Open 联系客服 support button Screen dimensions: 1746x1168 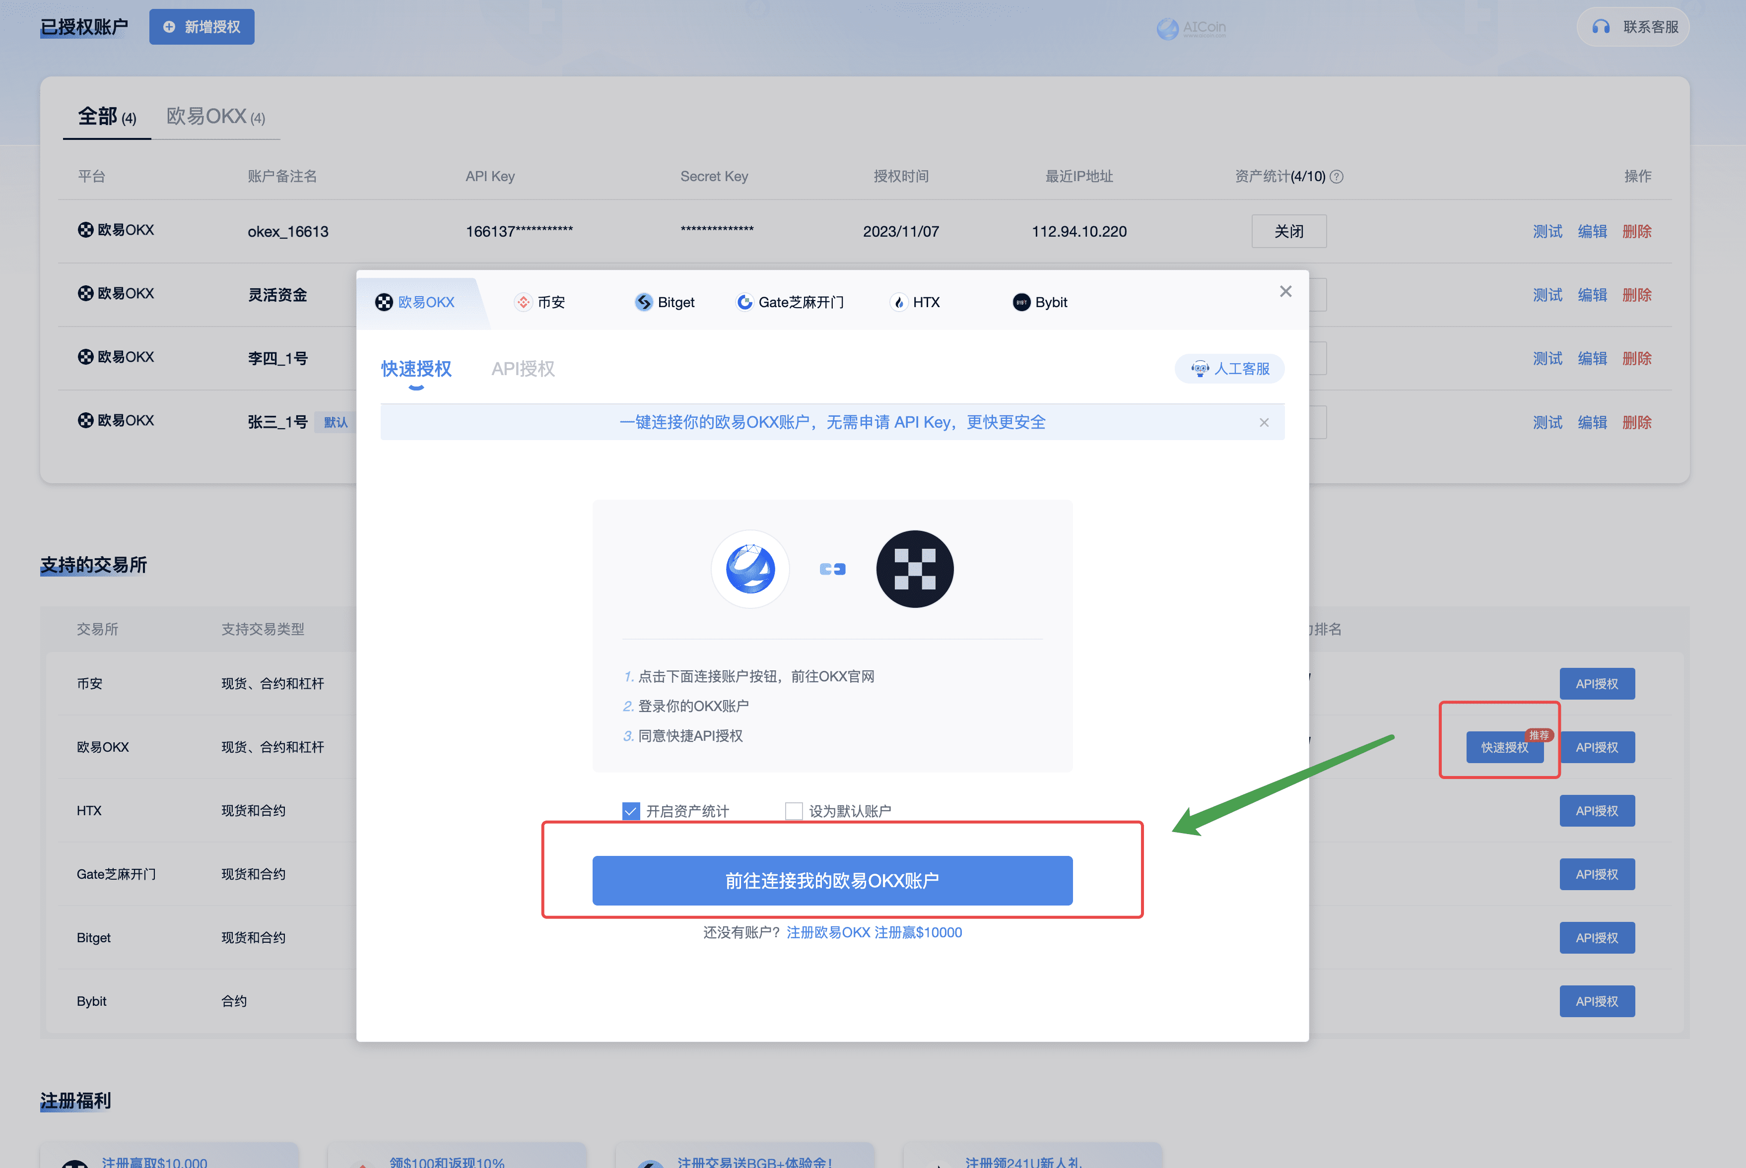click(x=1633, y=27)
